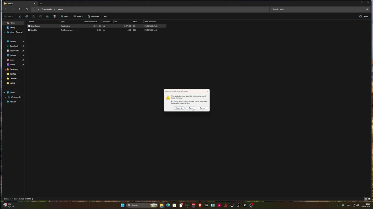Show hidden icons in system tray
Image resolution: width=373 pixels, height=209 pixels.
click(x=338, y=205)
